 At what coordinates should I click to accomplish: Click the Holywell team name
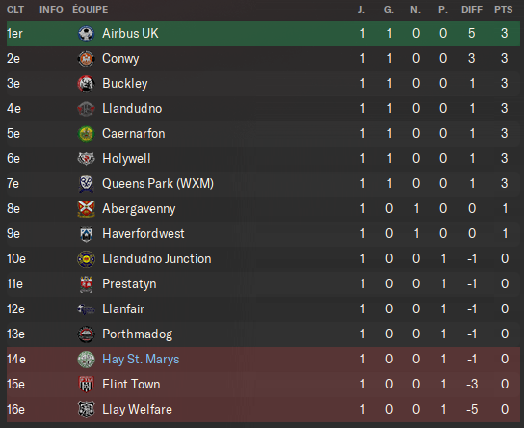[126, 158]
